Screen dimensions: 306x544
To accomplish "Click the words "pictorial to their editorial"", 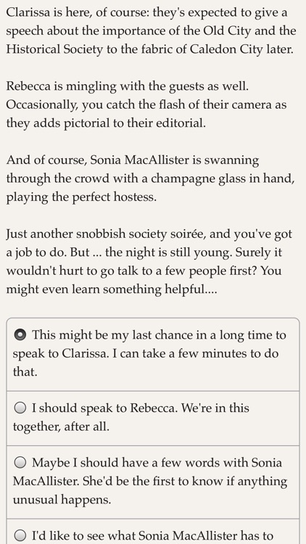I will (x=135, y=123).
